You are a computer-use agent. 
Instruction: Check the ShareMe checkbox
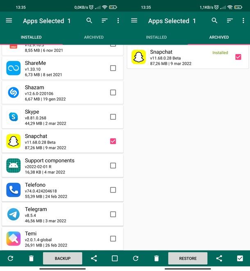point(113,68)
